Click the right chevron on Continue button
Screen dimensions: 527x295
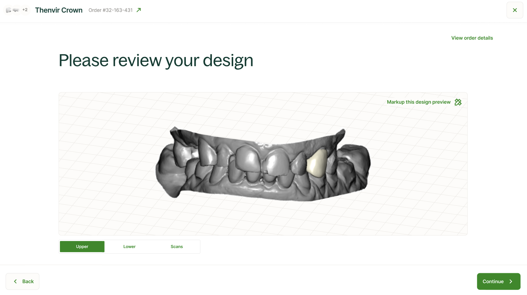tap(511, 282)
